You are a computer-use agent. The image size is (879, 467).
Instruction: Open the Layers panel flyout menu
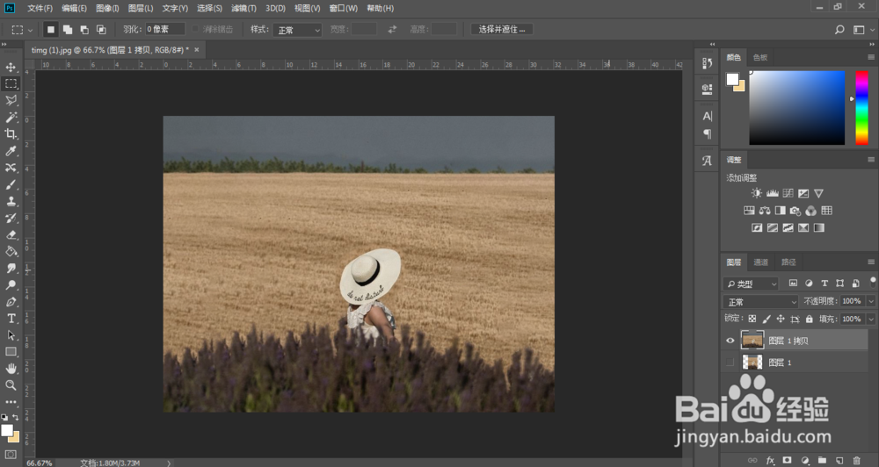tap(870, 262)
